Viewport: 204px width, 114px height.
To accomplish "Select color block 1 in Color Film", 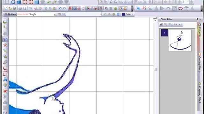I will coord(164,33).
